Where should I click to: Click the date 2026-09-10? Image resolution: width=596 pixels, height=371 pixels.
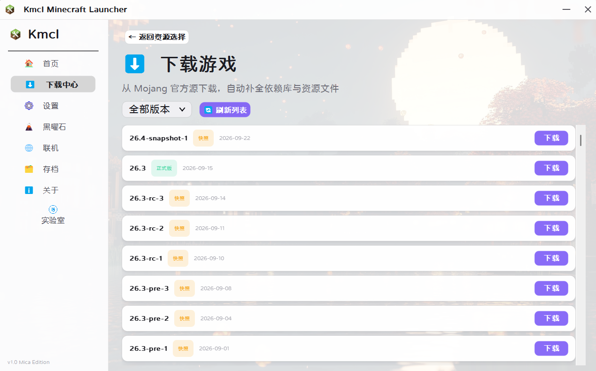209,258
